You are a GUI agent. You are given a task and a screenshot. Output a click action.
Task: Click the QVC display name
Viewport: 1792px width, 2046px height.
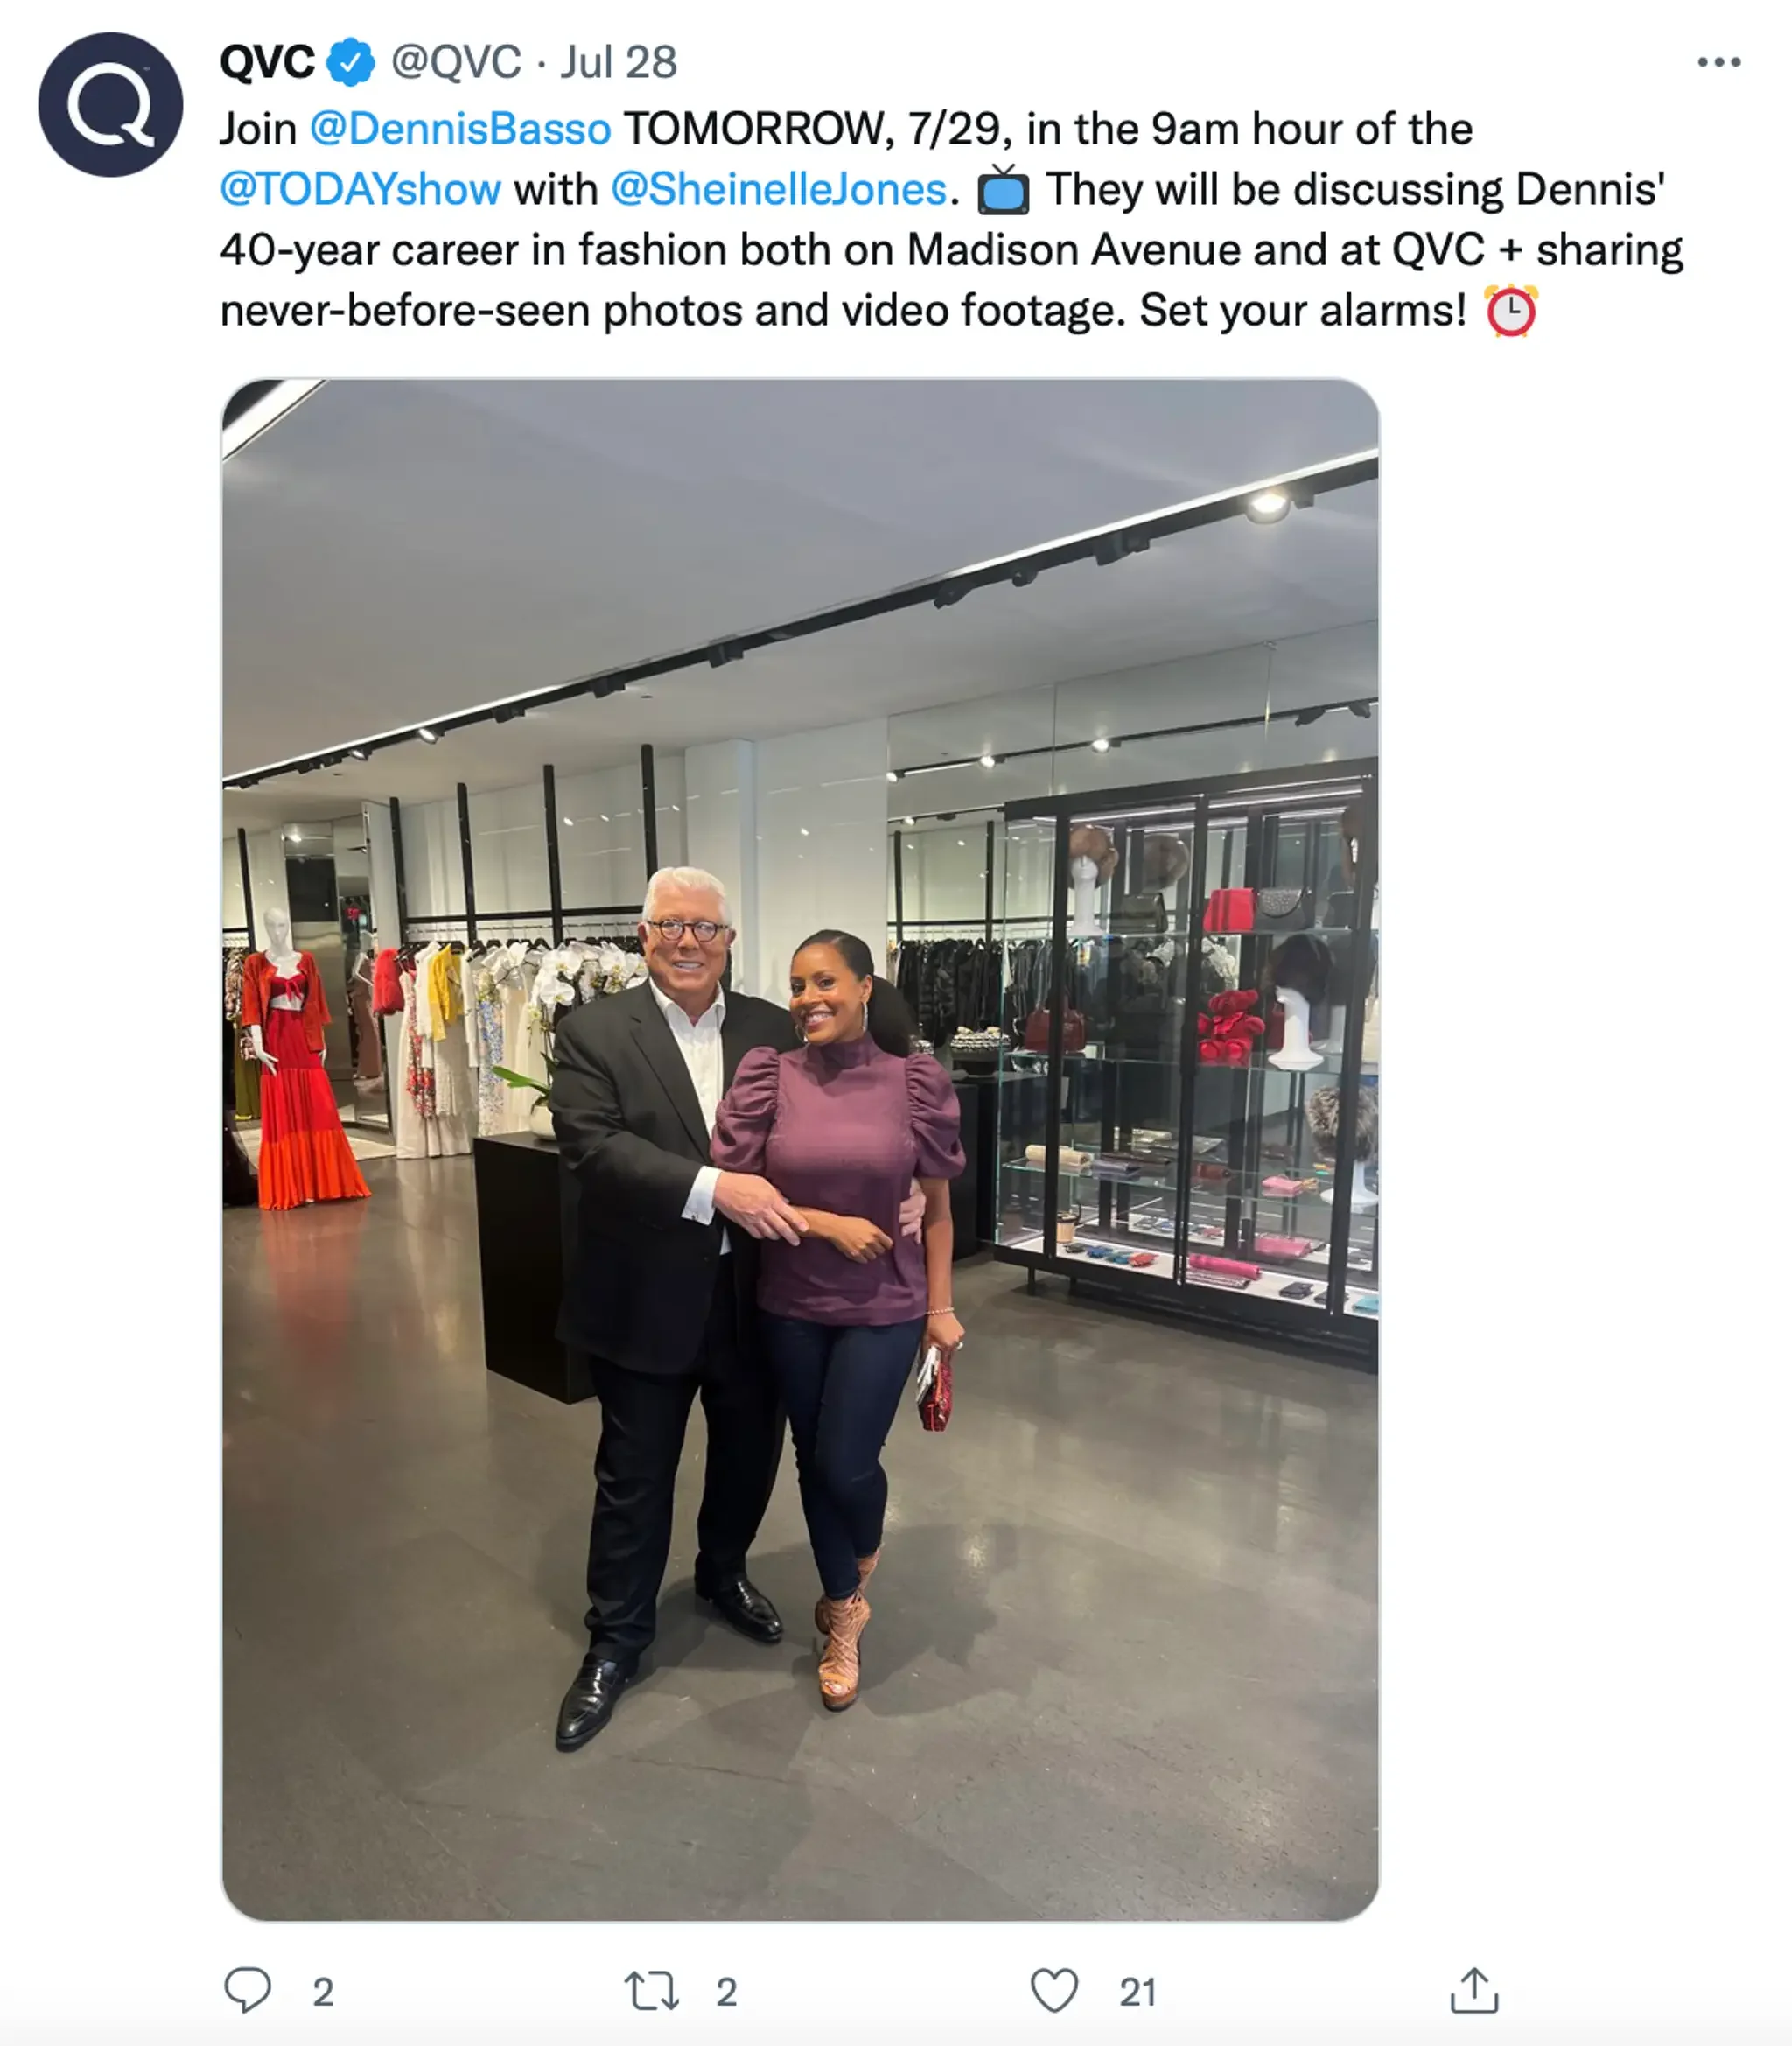click(267, 62)
